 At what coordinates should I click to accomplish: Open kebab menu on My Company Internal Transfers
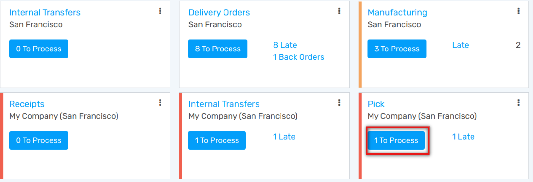point(339,102)
